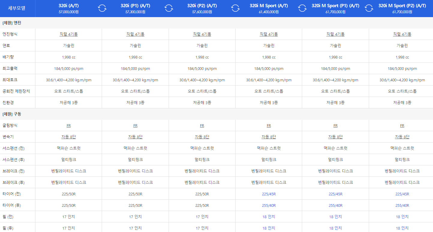Select the 320i M Sport (A/T) 61,400,000원 header
The image size is (433, 232).
(x=269, y=8)
